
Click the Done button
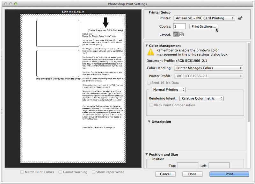click(x=193, y=174)
